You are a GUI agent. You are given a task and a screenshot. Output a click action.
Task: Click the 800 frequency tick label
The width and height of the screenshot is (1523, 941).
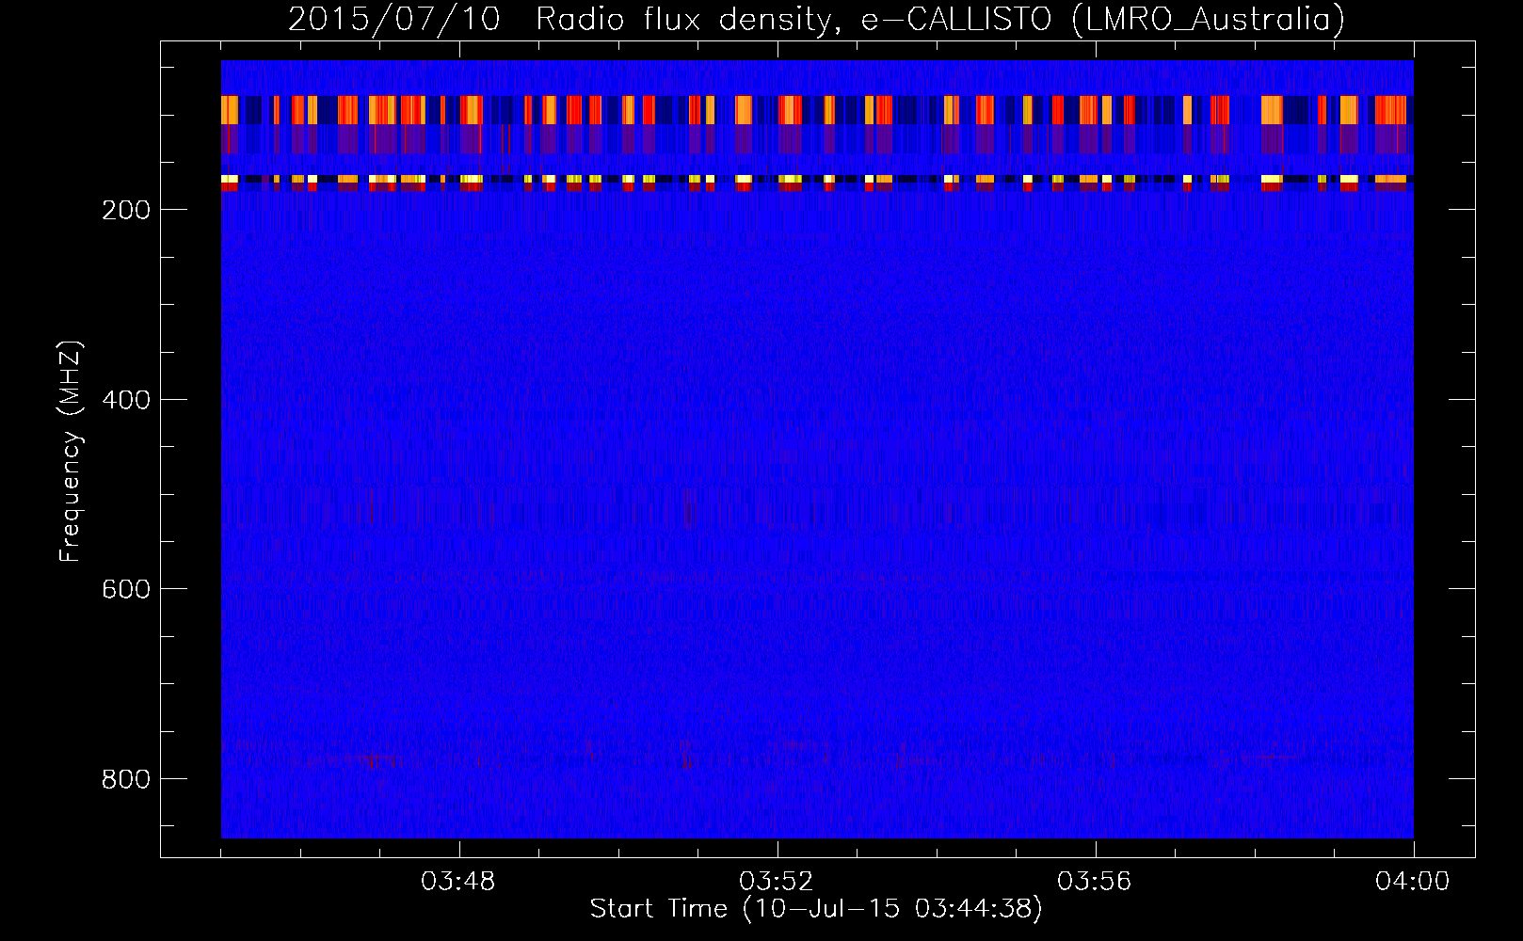tap(126, 779)
